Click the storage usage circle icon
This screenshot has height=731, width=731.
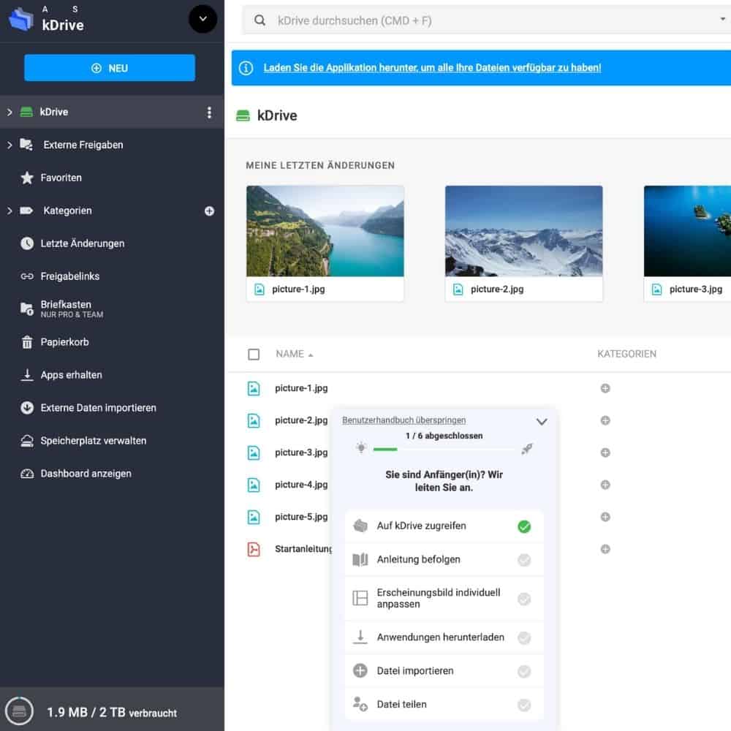[x=19, y=711]
